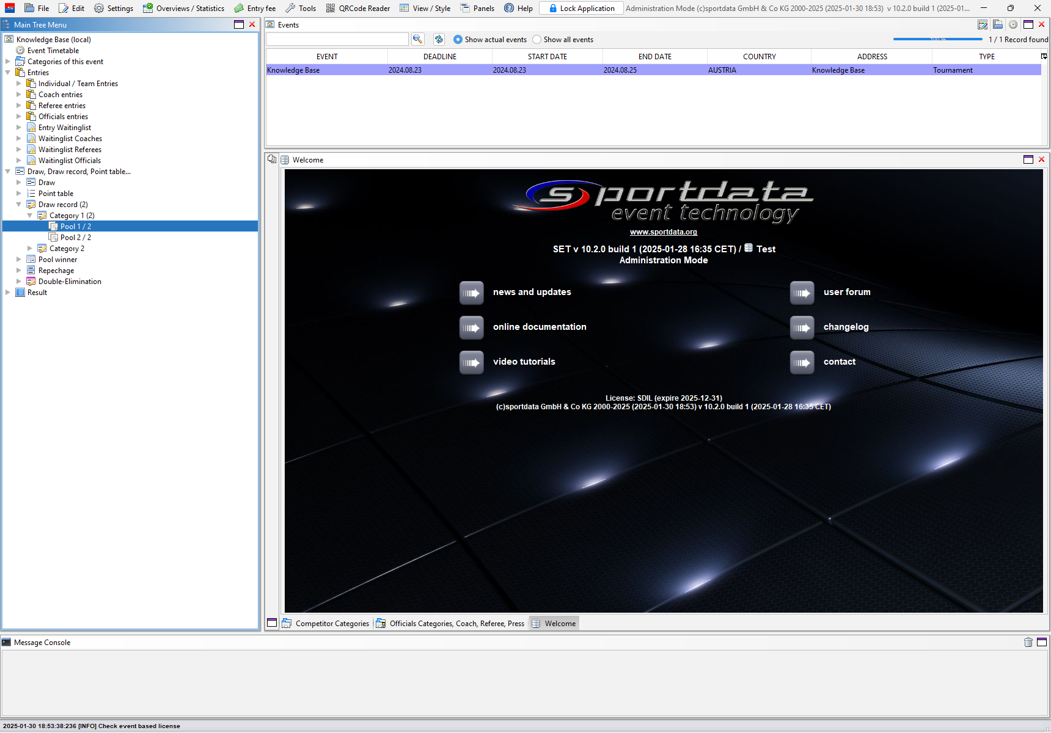The width and height of the screenshot is (1051, 733).
Task: Select Show actual events radio button
Action: pyautogui.click(x=458, y=39)
